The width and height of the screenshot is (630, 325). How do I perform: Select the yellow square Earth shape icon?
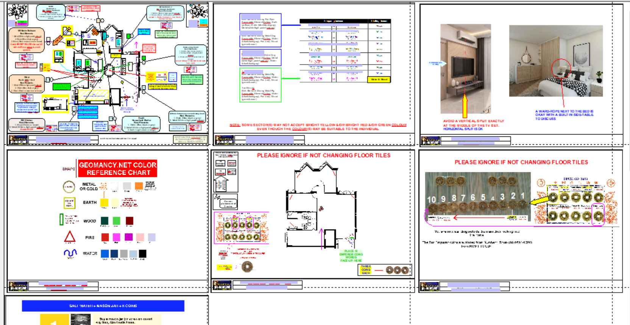[69, 203]
